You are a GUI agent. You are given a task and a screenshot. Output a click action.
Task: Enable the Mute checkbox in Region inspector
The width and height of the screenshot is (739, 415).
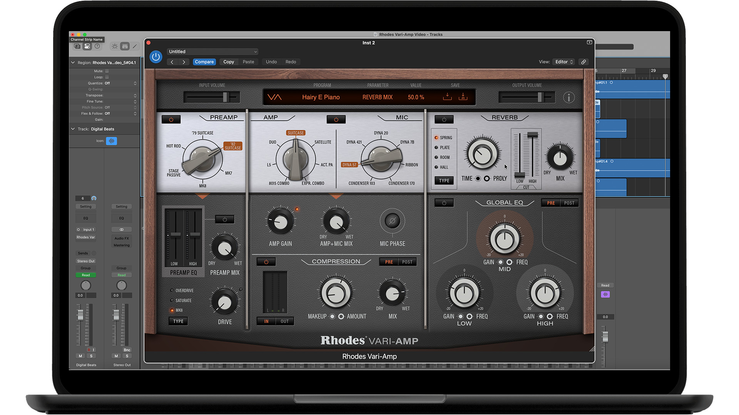click(x=107, y=71)
